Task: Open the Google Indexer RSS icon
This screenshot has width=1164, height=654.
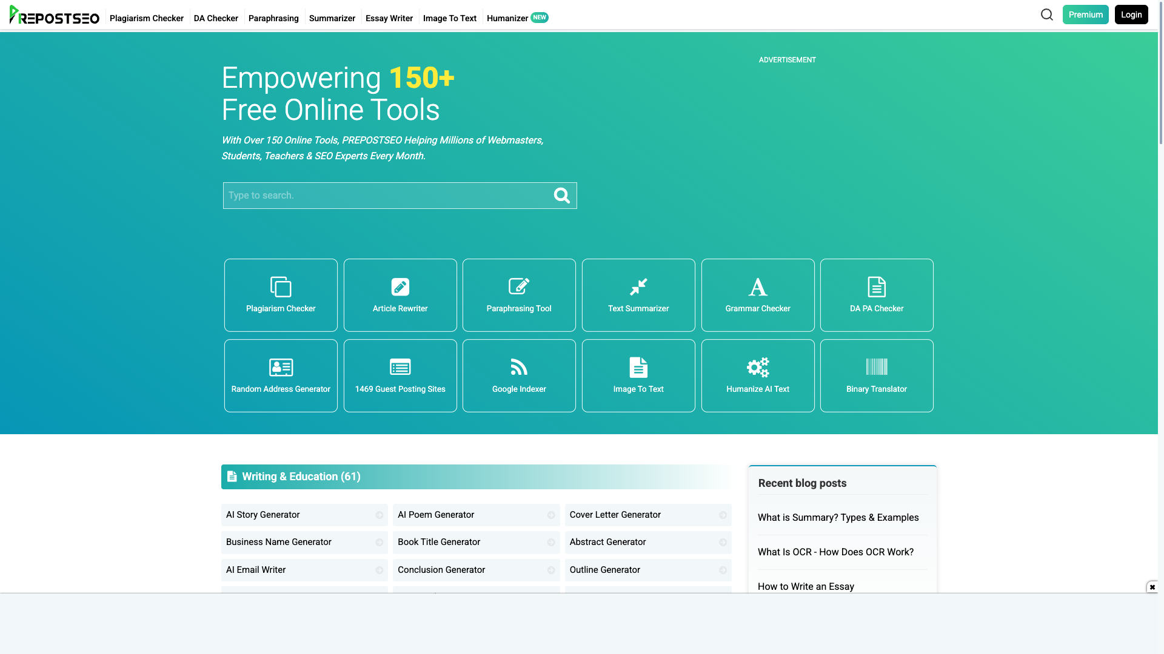Action: click(519, 367)
